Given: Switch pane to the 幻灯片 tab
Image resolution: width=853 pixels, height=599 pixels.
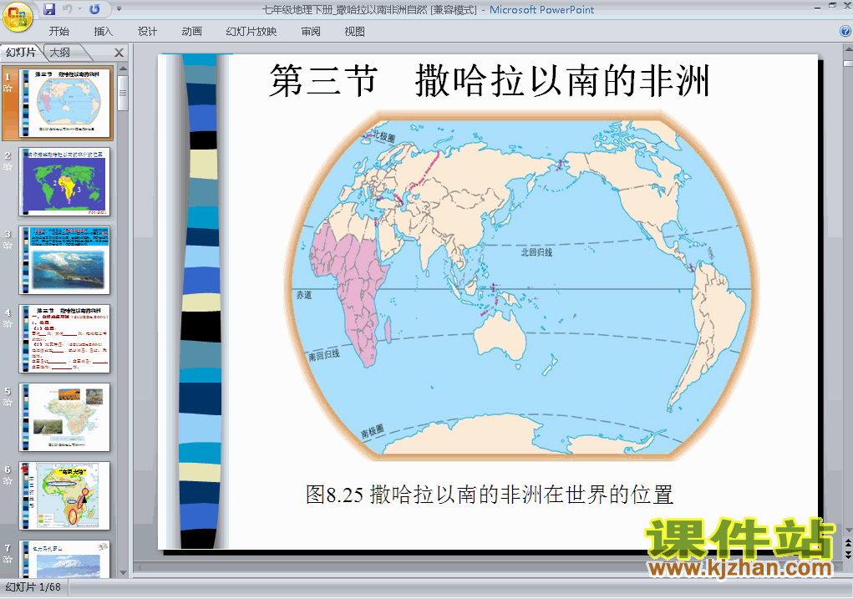Looking at the screenshot, I should click(21, 53).
